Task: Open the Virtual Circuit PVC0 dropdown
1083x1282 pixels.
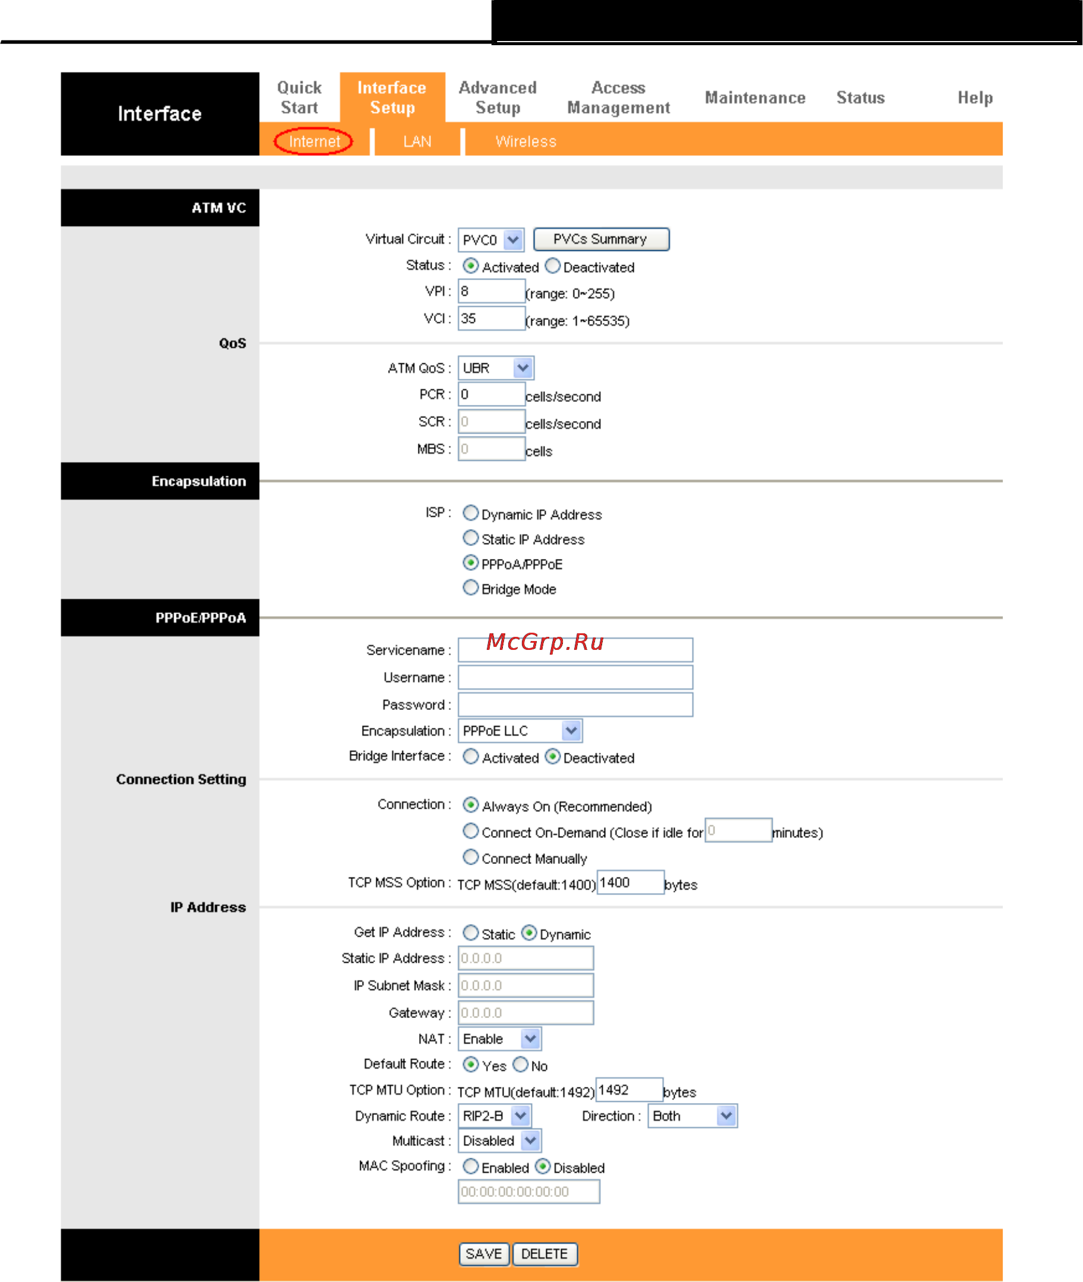Action: point(491,240)
